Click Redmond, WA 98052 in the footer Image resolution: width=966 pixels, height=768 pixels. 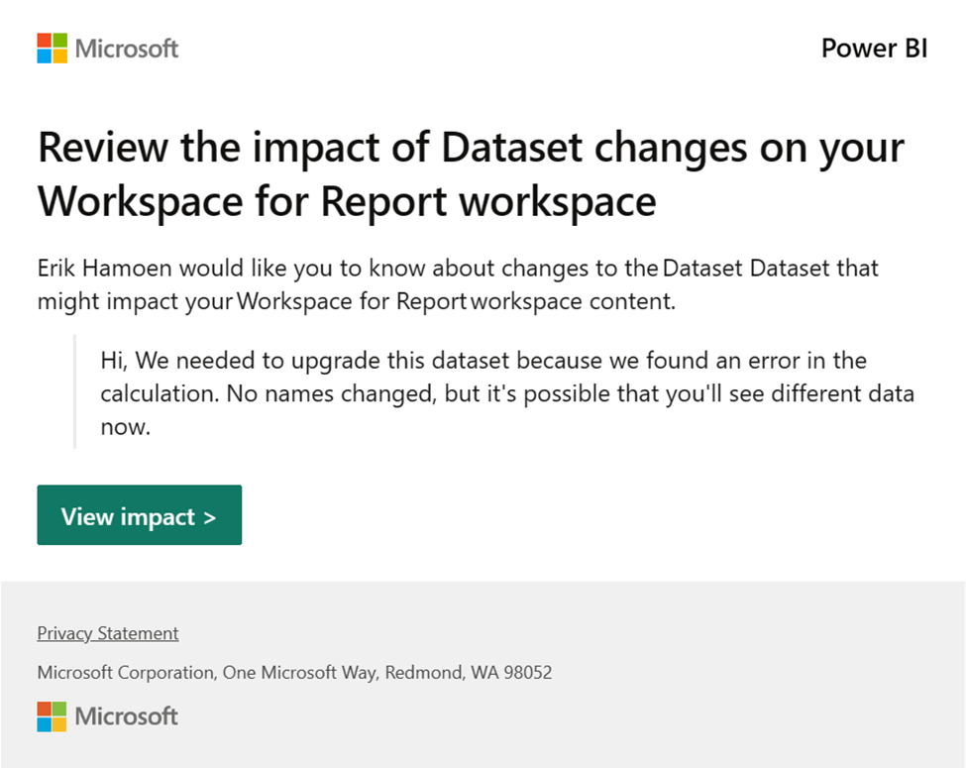tap(468, 672)
